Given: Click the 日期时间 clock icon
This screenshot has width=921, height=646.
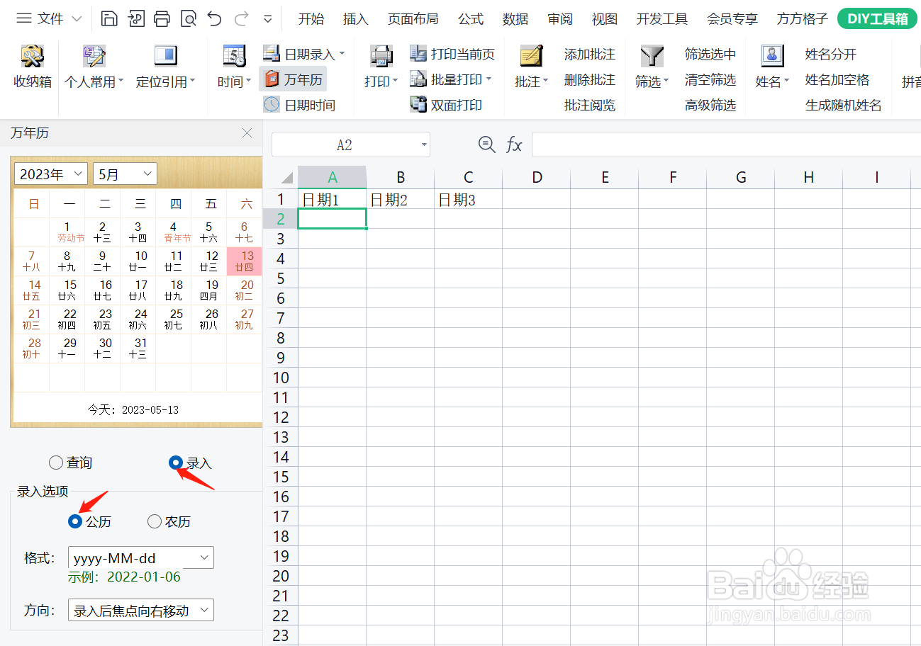Looking at the screenshot, I should pos(272,105).
